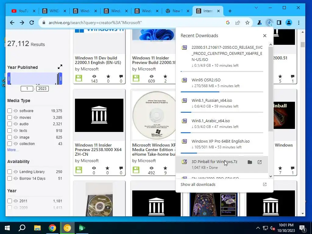
Task: Open Microsoft Windows XP Media Center Edition item
Action: 154,150
